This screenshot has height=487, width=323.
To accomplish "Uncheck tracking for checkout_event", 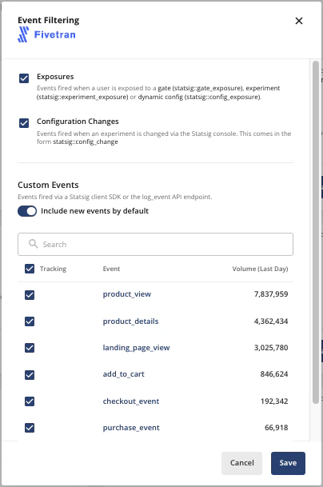I will coord(30,401).
